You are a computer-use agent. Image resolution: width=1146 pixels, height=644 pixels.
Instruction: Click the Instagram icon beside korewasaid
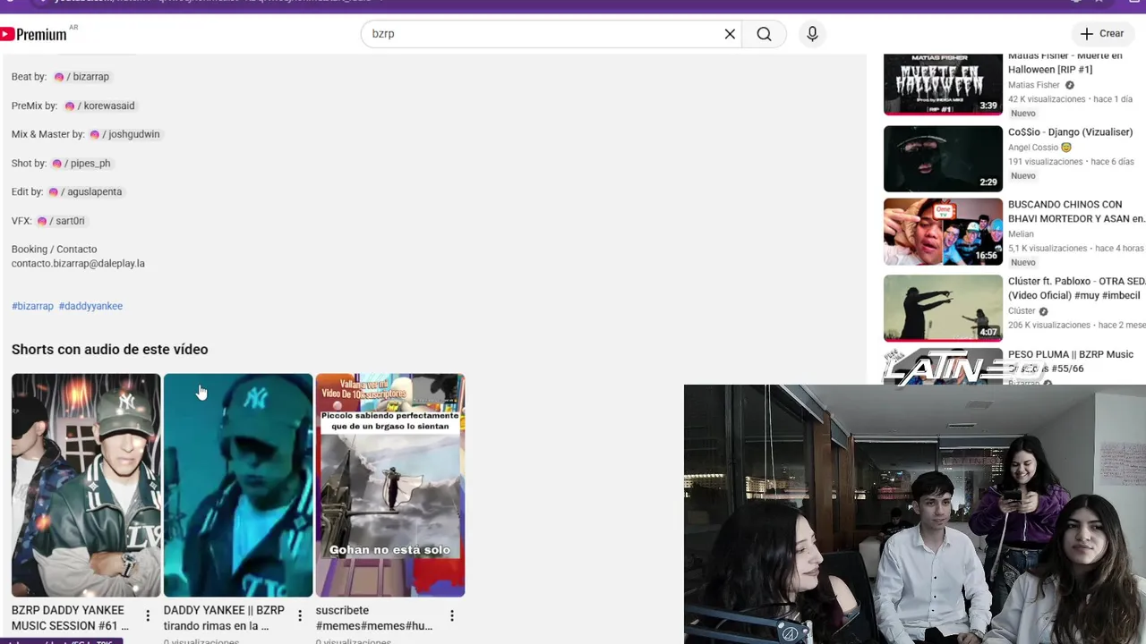(69, 106)
